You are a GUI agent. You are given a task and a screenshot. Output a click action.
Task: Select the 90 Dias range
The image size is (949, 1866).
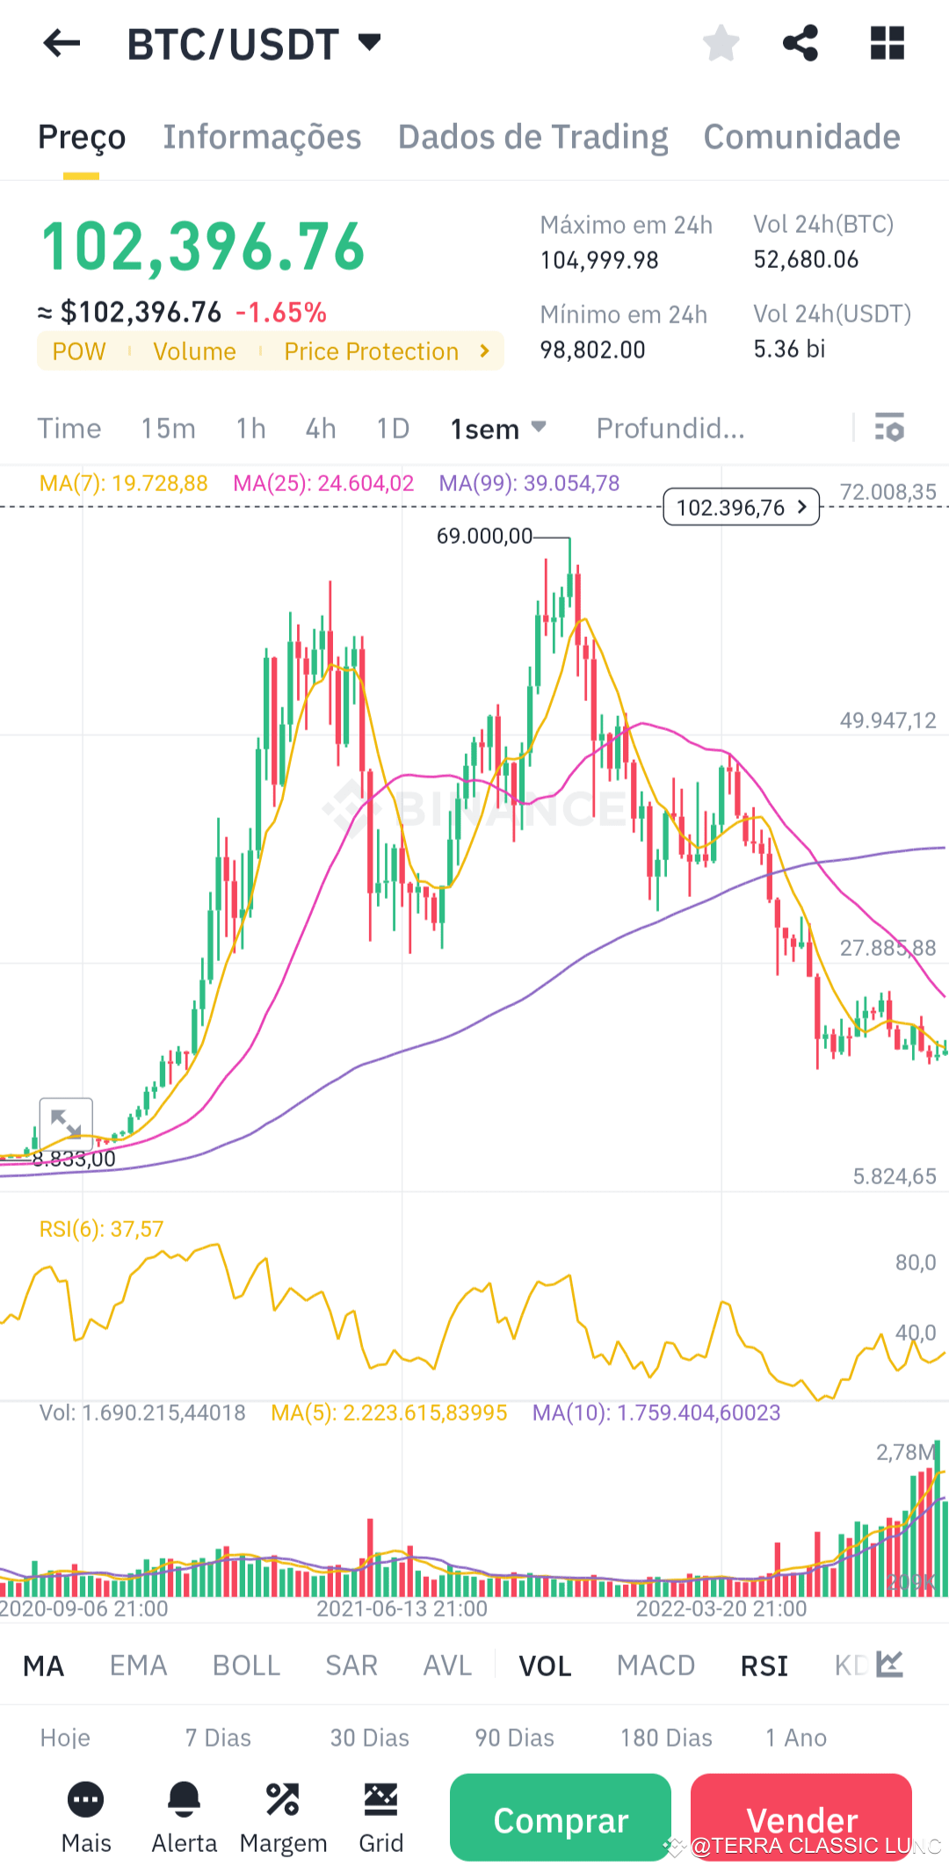515,1738
